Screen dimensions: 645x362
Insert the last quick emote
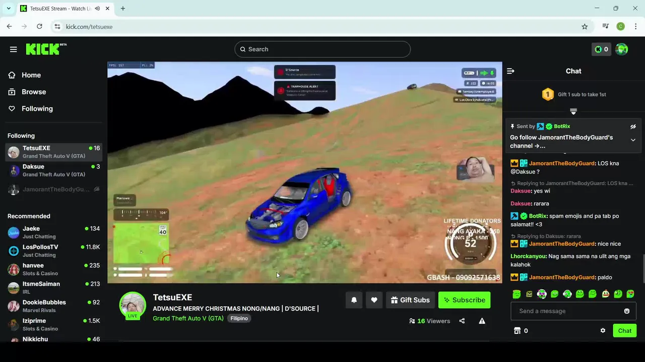tap(630, 294)
